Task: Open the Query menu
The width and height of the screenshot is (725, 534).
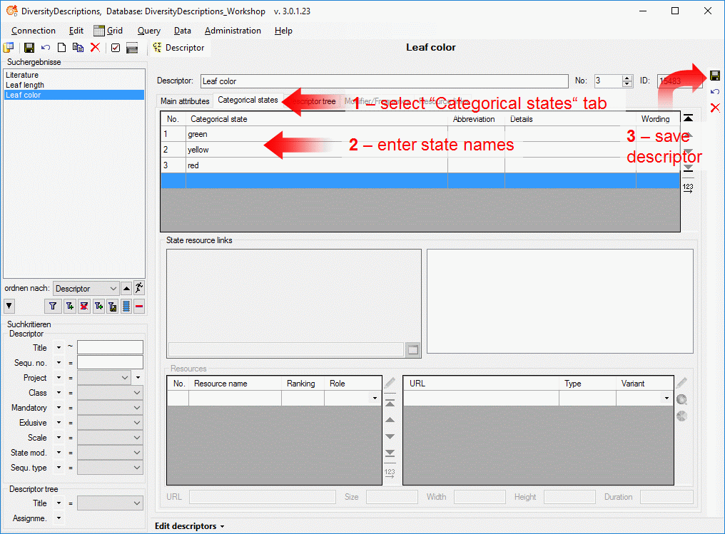Action: click(x=149, y=31)
